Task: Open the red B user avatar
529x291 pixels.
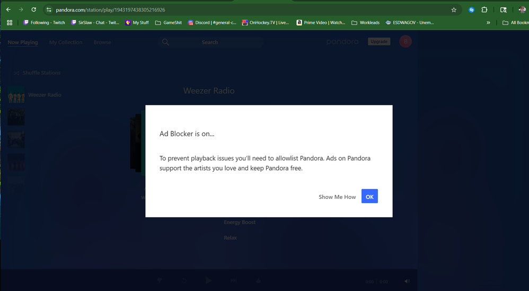Action: (405, 41)
